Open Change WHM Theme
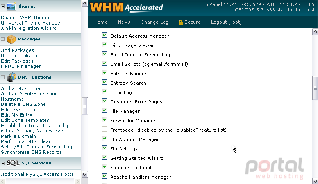 click(25, 18)
